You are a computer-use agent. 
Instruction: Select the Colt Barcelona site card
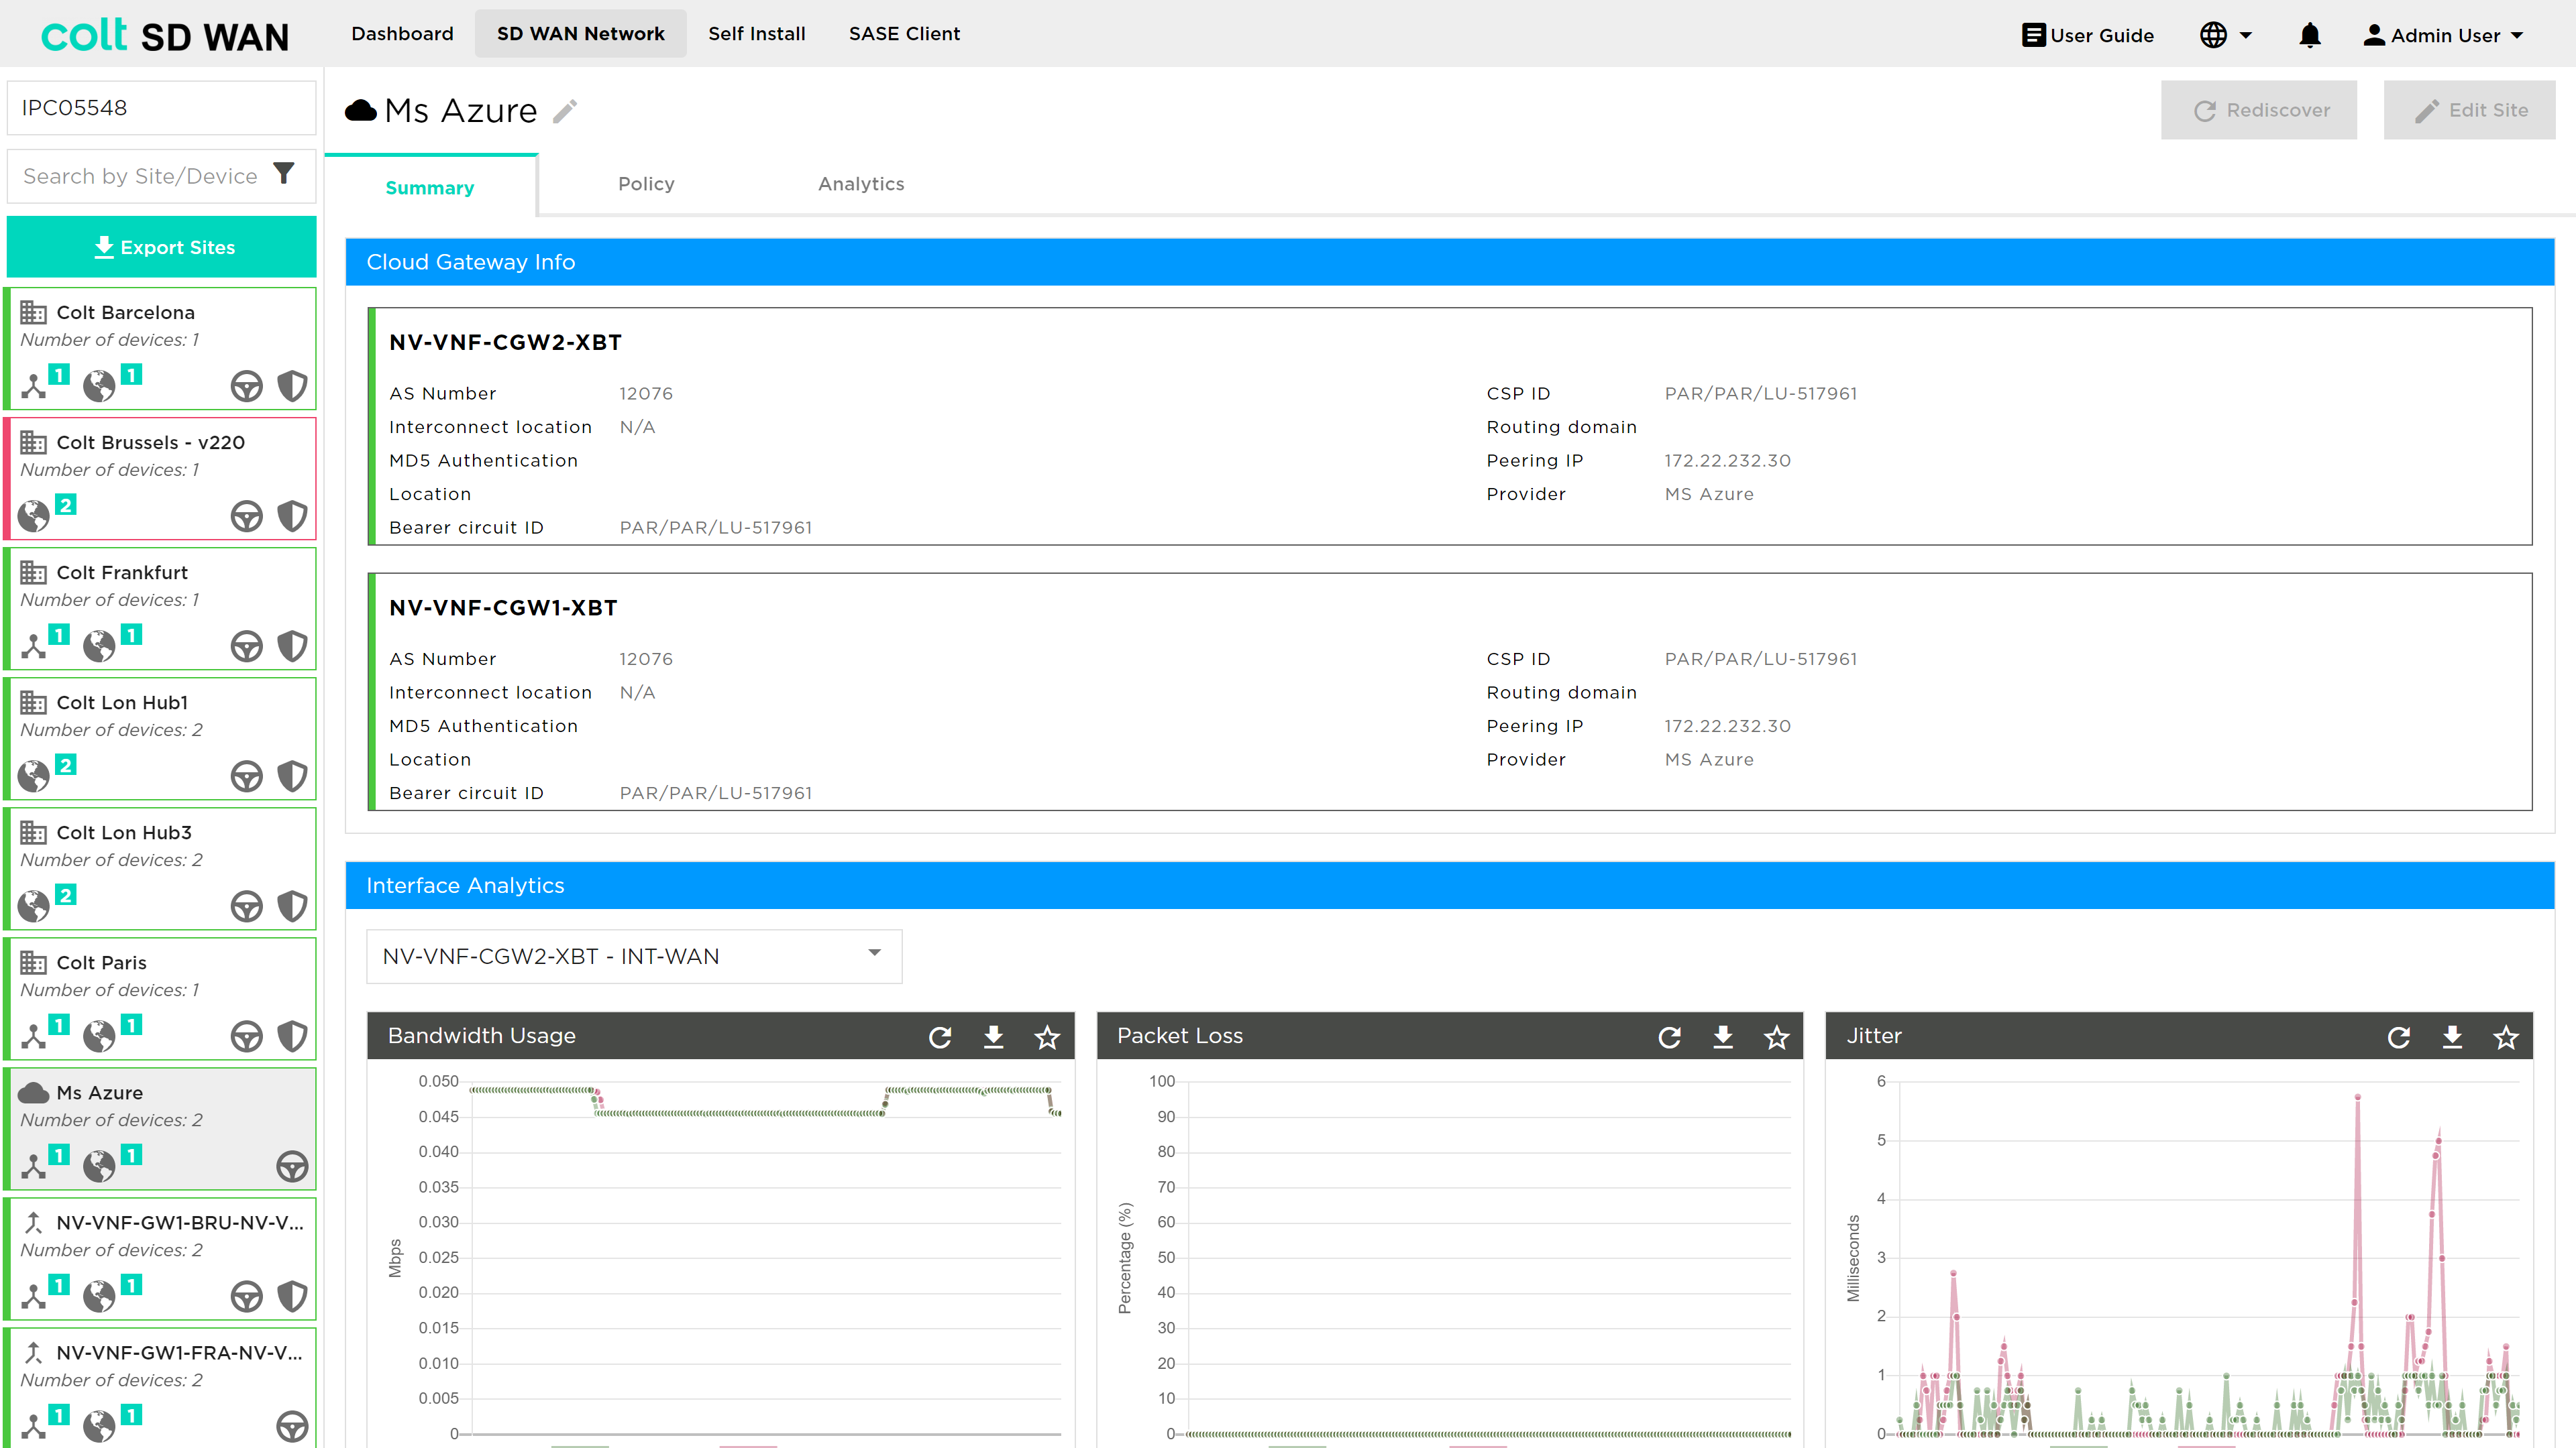pyautogui.click(x=161, y=349)
